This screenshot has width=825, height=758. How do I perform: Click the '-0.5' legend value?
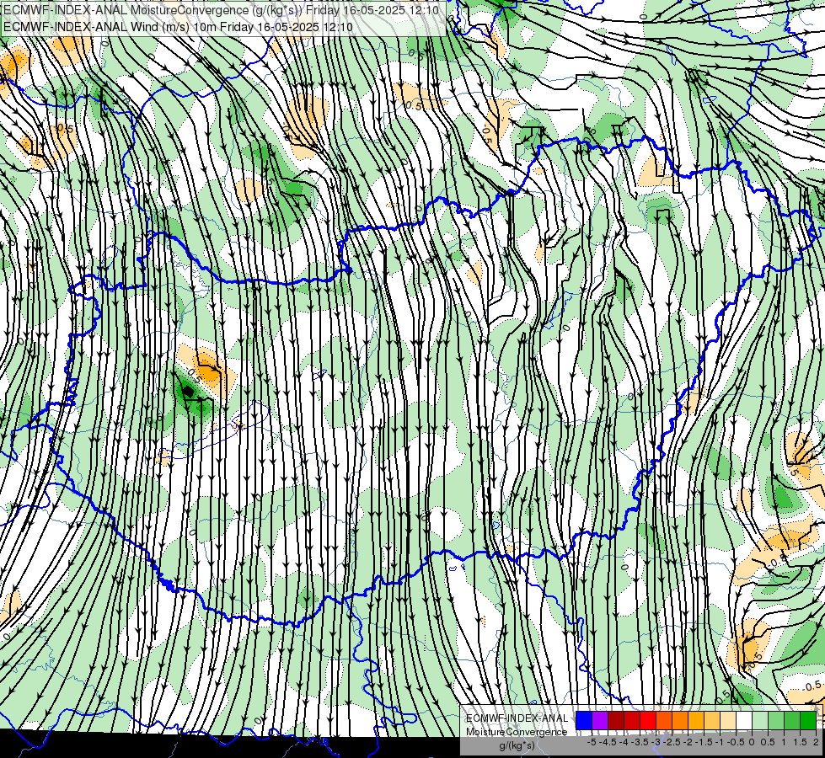tap(736, 742)
